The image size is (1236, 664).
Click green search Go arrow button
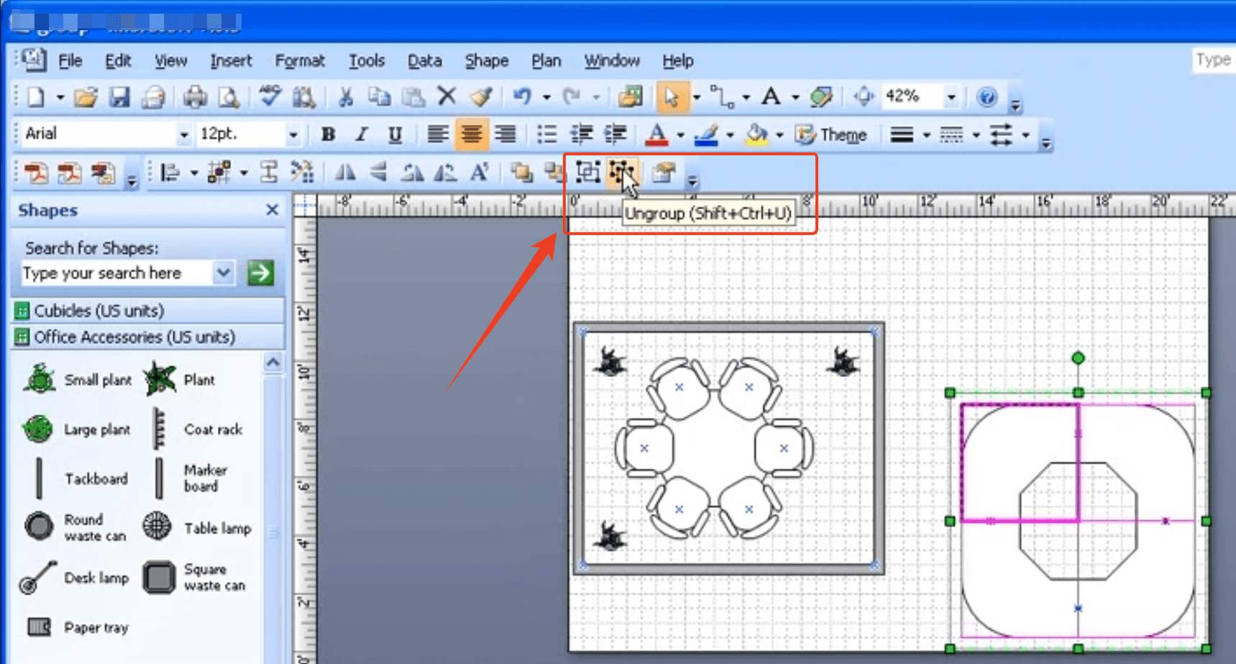pyautogui.click(x=260, y=273)
